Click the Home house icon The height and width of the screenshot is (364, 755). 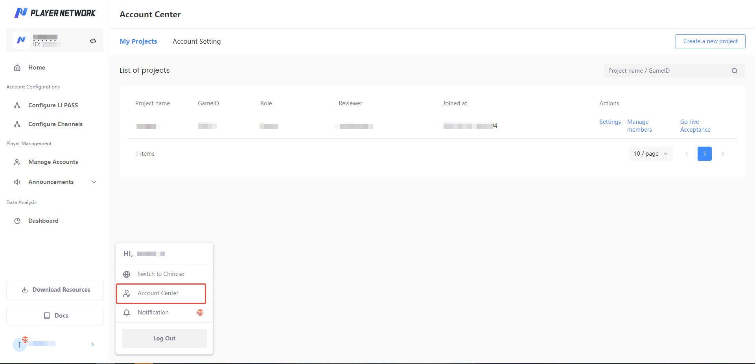click(x=17, y=68)
